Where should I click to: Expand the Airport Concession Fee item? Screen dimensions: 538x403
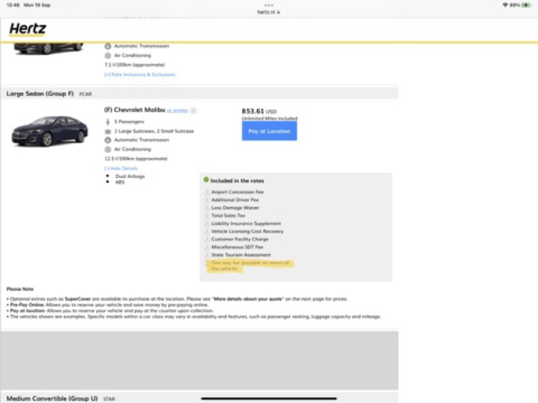tap(207, 192)
